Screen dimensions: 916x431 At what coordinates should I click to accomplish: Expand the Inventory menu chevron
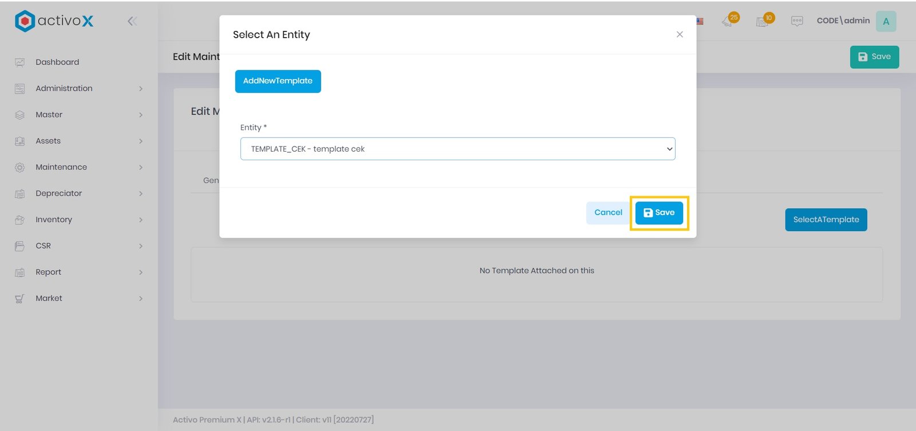pos(141,220)
